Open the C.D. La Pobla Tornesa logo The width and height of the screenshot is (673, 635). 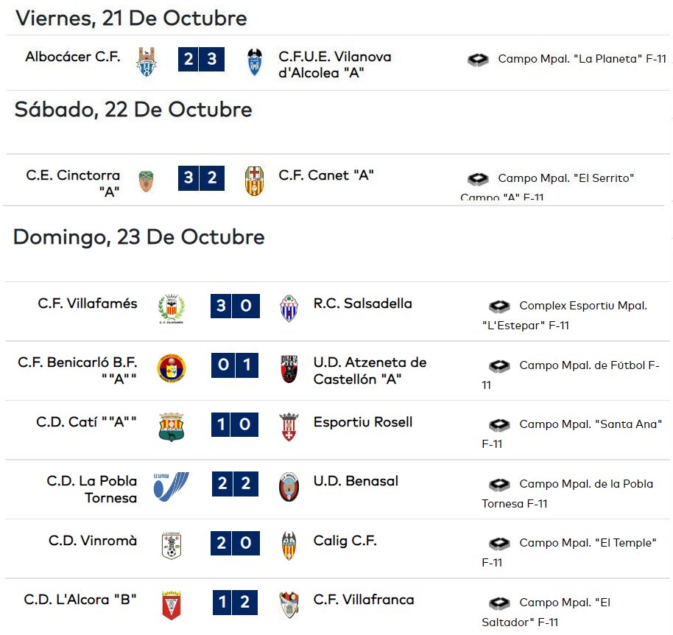[172, 486]
